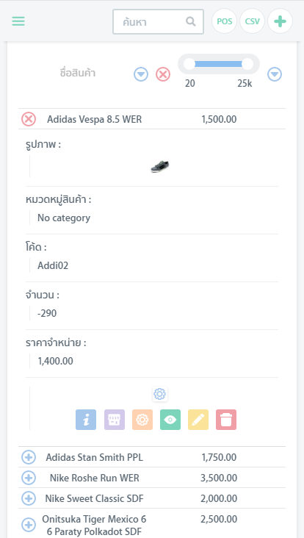Open the product name sort dropdown arrow
The height and width of the screenshot is (538, 304).
pyautogui.click(x=141, y=74)
